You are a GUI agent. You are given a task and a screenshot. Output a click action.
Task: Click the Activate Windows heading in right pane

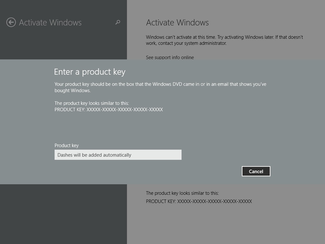click(x=177, y=23)
